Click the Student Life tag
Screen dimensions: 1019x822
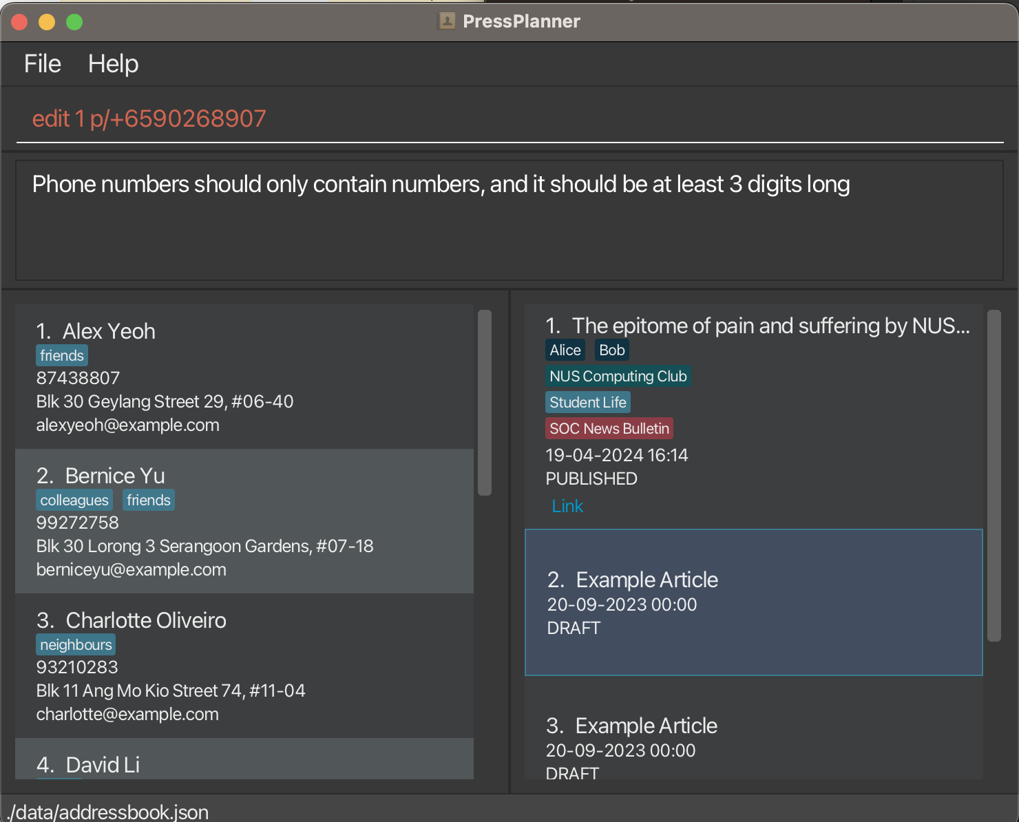(x=588, y=403)
